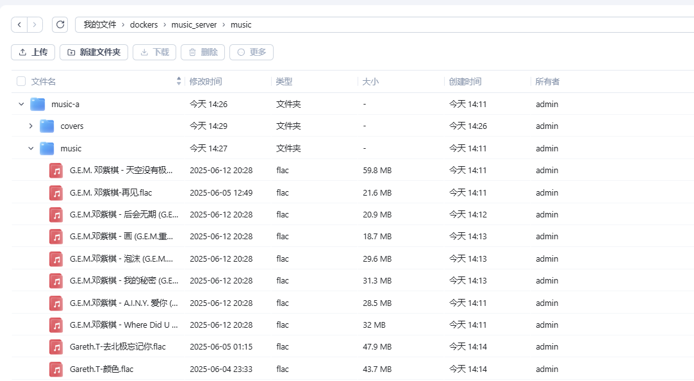This screenshot has height=381, width=694.
Task: Navigate to music_server in the breadcrumb
Action: tap(194, 25)
